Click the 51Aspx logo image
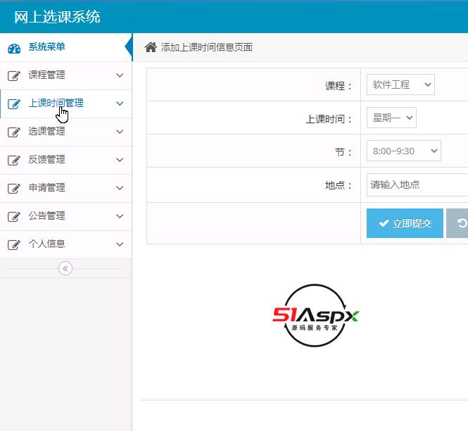The image size is (468, 431). click(315, 316)
